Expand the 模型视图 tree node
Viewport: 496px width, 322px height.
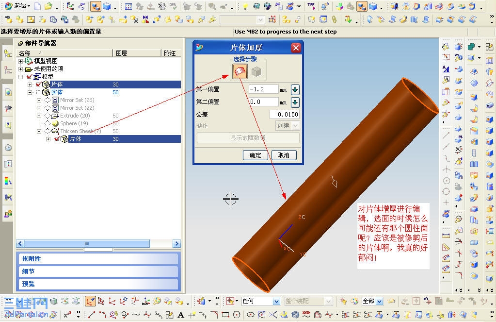point(20,61)
